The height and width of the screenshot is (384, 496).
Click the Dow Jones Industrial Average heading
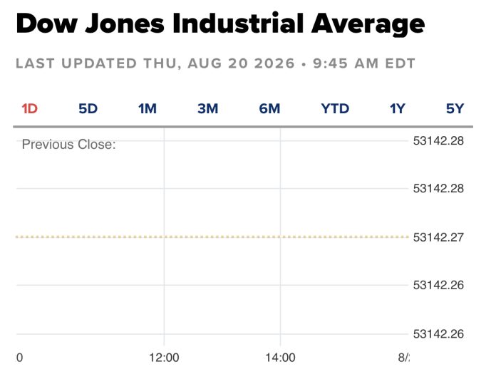220,24
